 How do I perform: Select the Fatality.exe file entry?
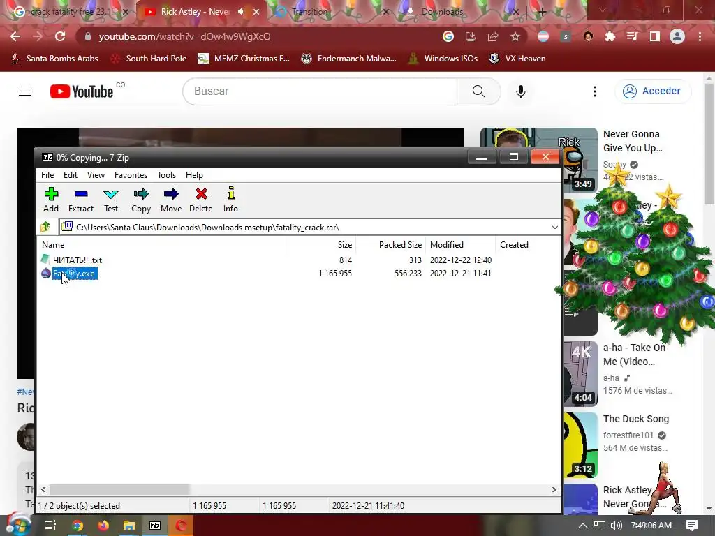point(74,274)
